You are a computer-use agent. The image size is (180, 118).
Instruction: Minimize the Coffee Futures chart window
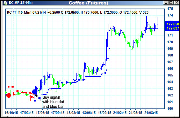coord(166,3)
